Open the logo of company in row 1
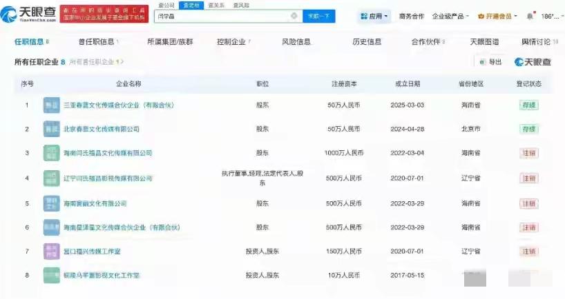Screen dimensions: 565x299 [52, 105]
